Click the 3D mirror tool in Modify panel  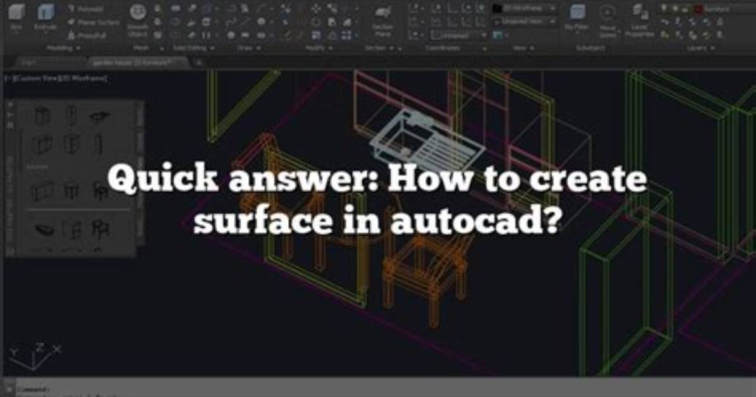[333, 35]
